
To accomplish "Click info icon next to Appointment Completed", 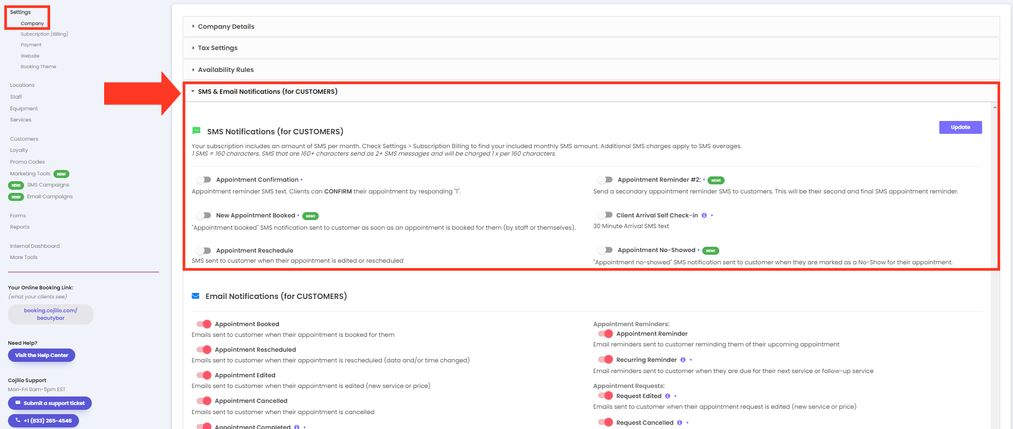I will (296, 426).
